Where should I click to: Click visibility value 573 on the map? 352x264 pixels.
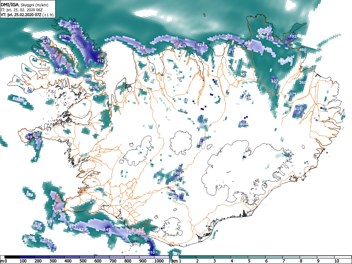coord(229,36)
